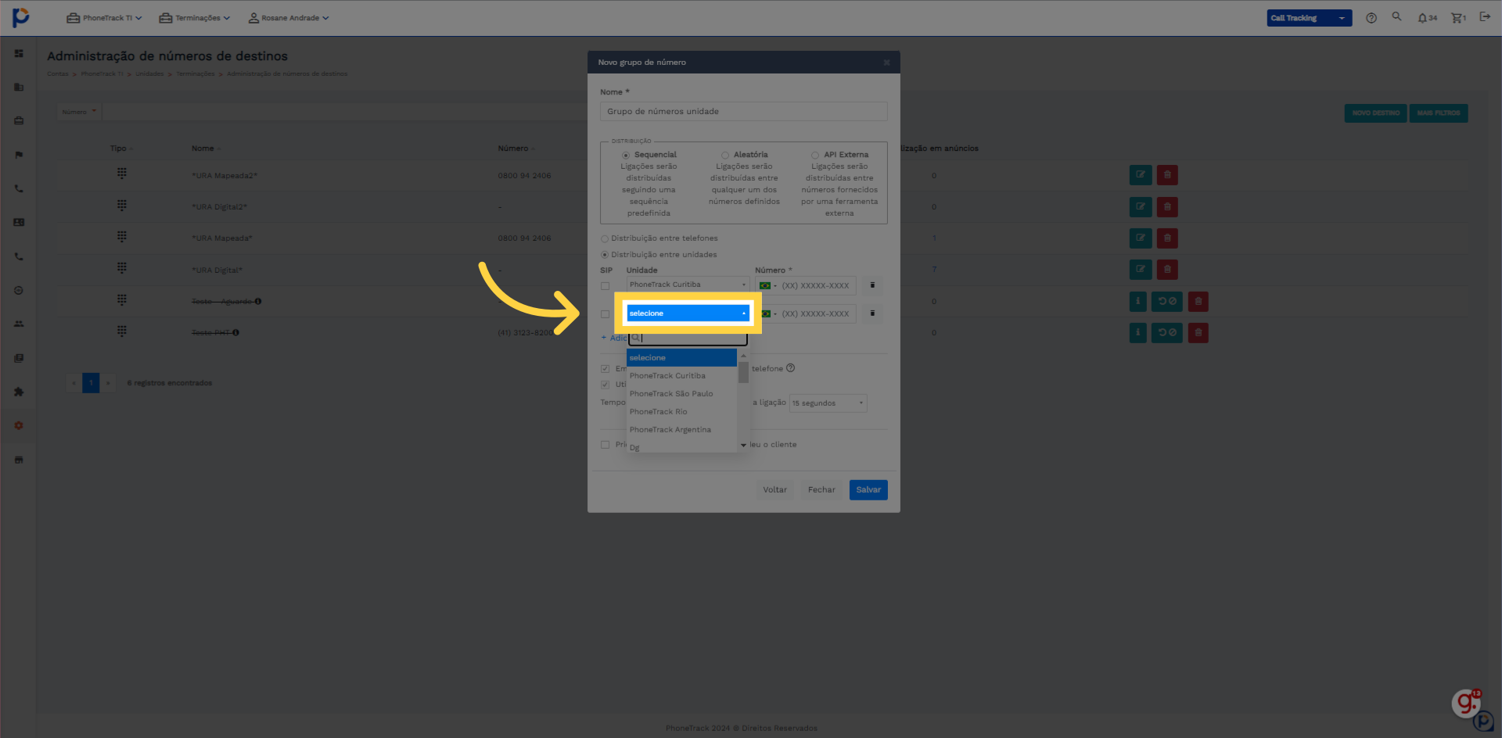Go to pagination page 1

91,383
